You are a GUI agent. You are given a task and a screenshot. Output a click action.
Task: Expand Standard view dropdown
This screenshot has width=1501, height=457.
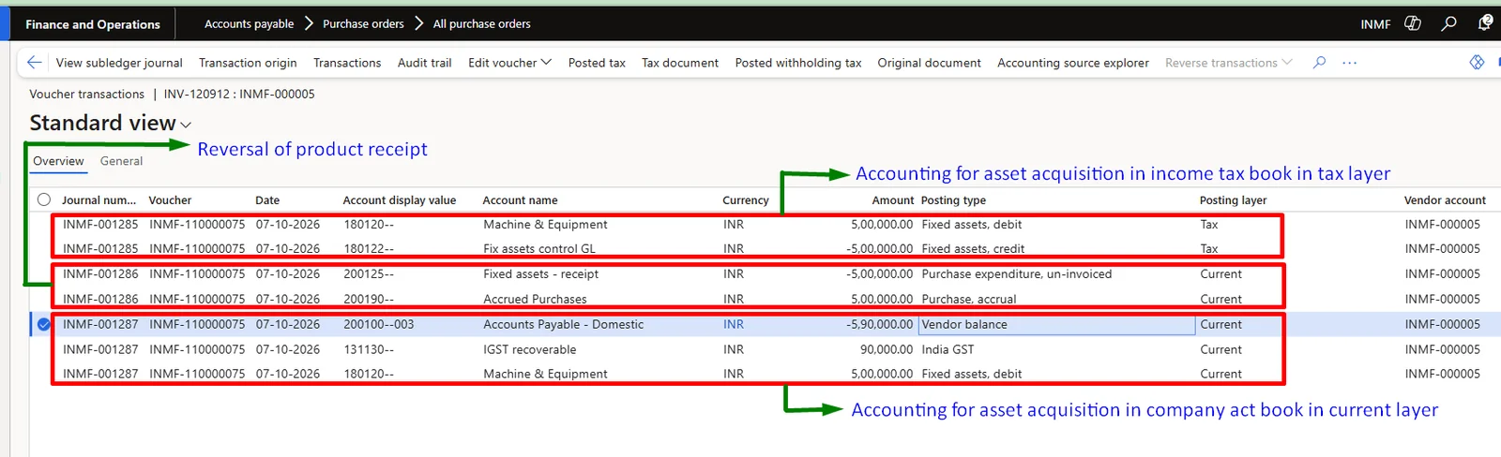coord(186,125)
